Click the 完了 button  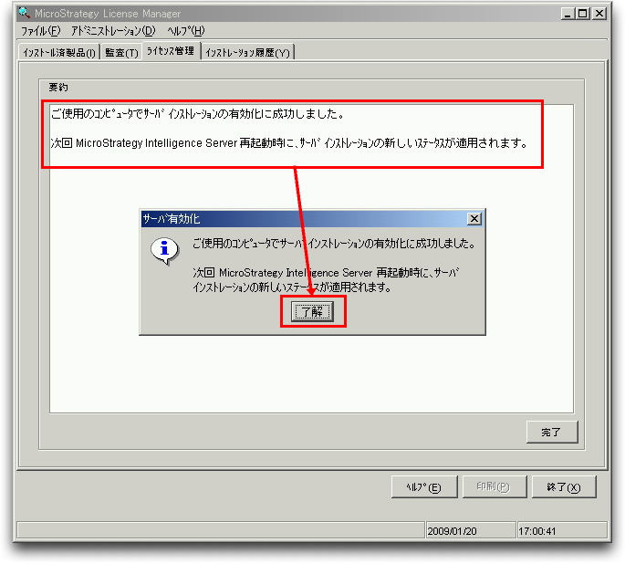[552, 432]
